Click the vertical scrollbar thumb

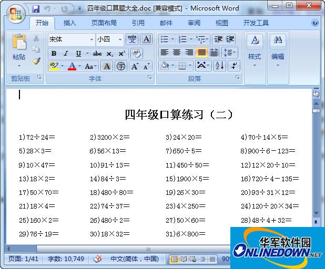click(316, 111)
